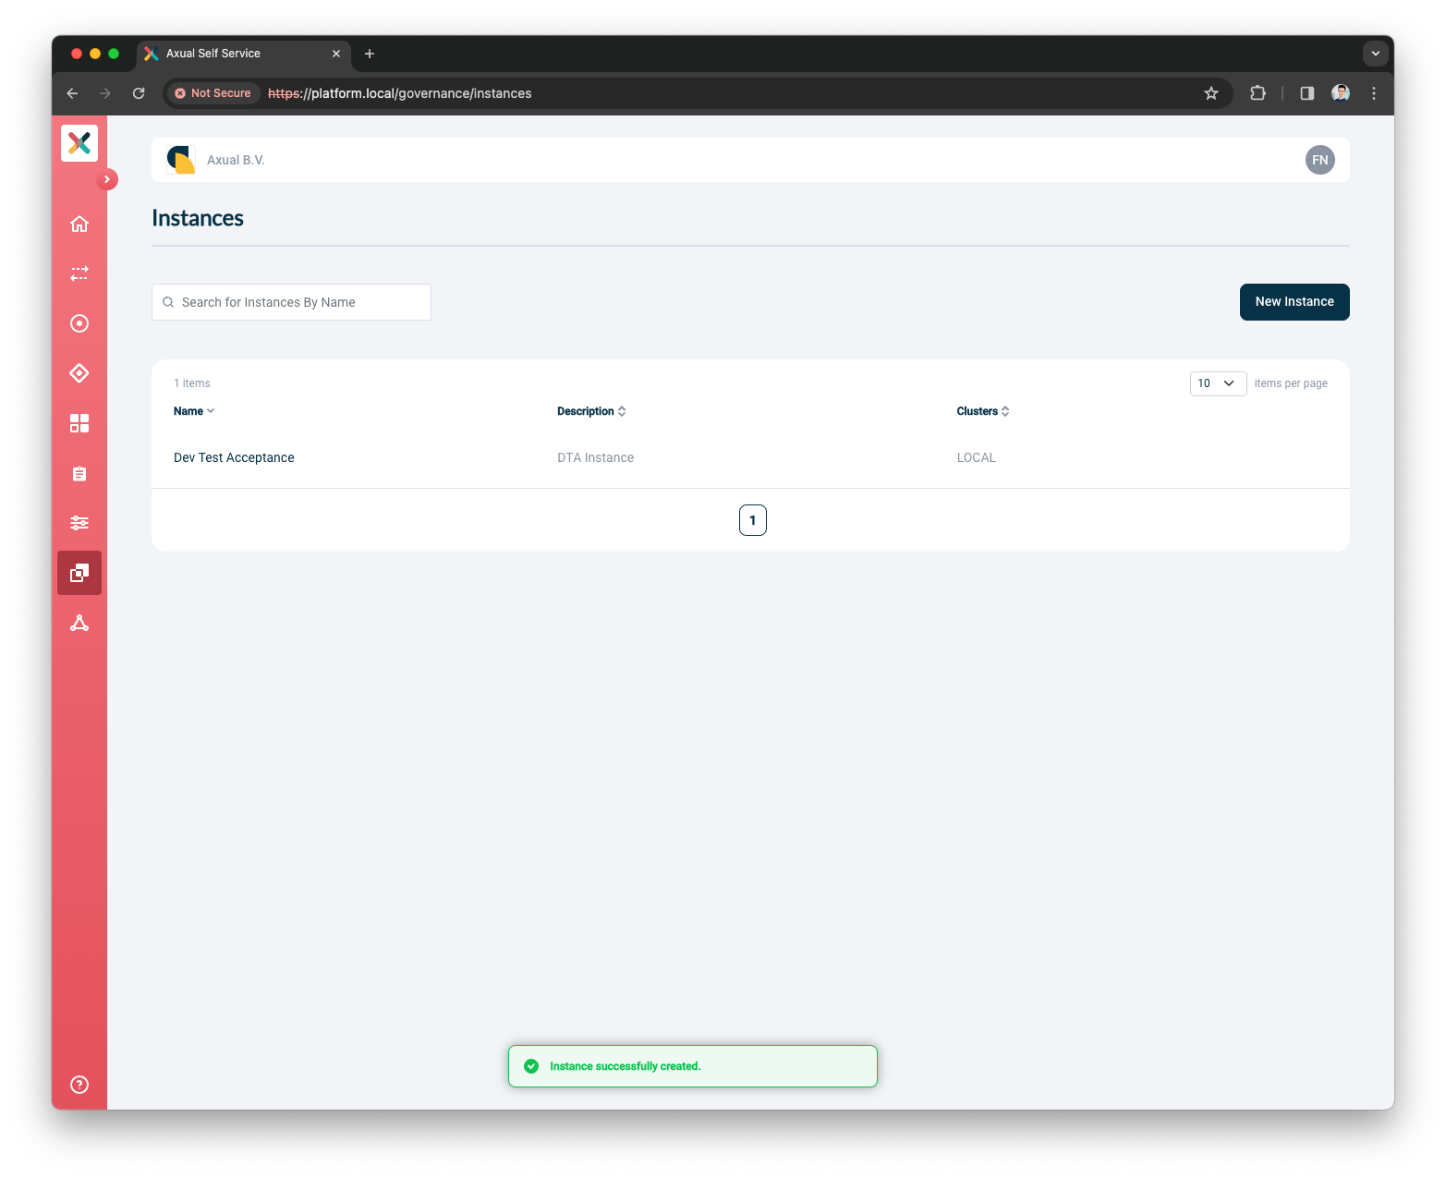1446x1178 pixels.
Task: Click the search magnifier icon
Action: pyautogui.click(x=168, y=302)
